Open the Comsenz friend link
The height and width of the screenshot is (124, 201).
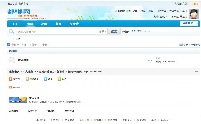(x=14, y=111)
